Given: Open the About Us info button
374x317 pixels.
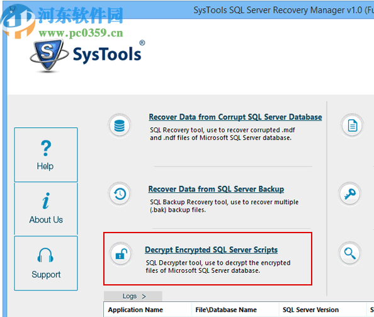Looking at the screenshot, I should (x=46, y=209).
